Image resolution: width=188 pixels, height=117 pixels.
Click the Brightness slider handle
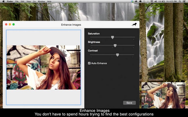[x=115, y=46]
